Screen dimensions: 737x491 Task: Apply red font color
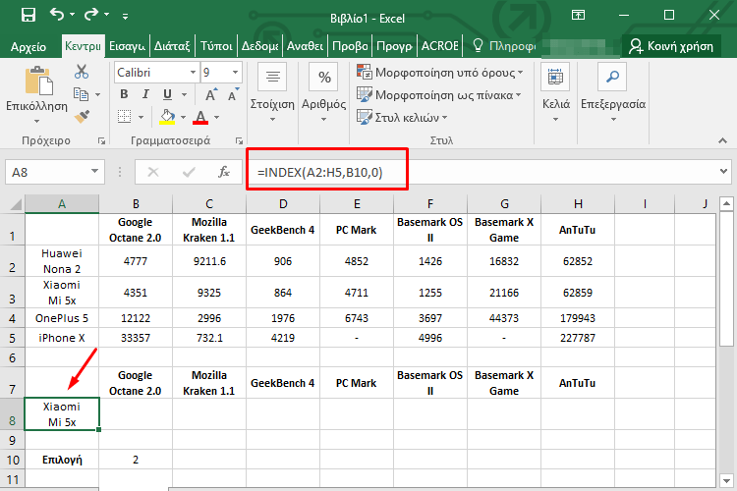[x=200, y=117]
